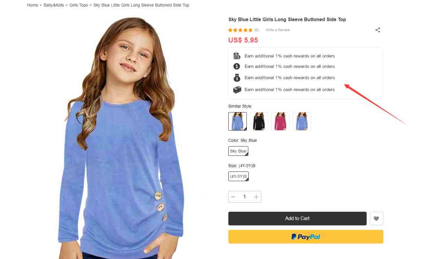Click the PayPal logo checkout button

pyautogui.click(x=305, y=237)
